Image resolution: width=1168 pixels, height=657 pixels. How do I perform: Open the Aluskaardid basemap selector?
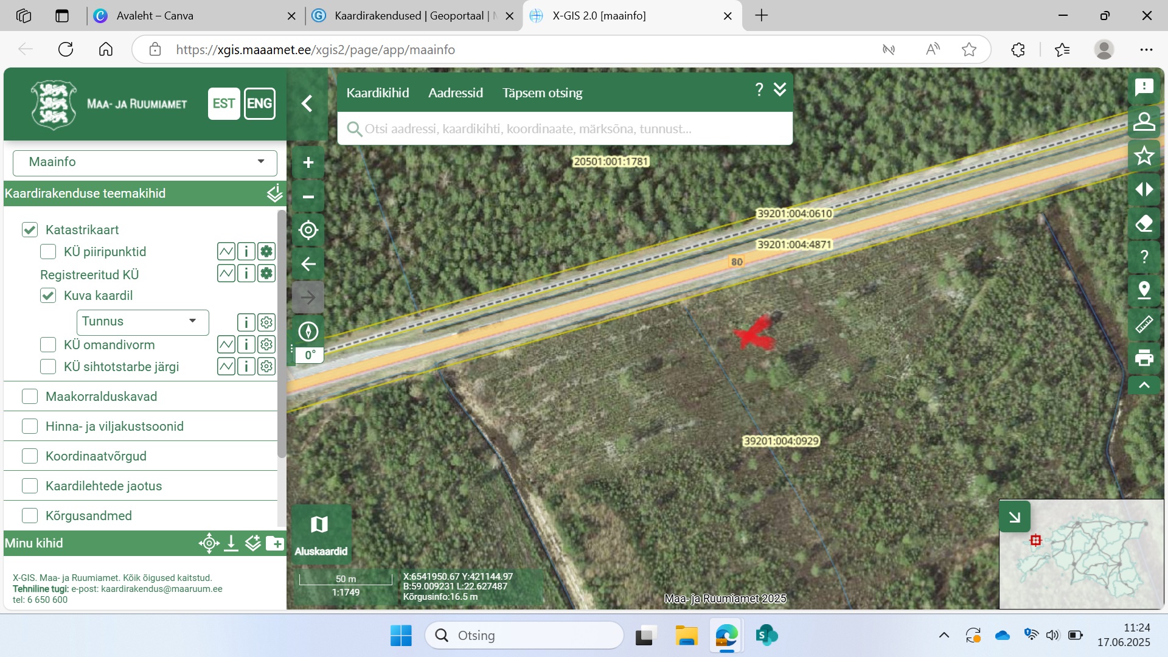click(x=321, y=534)
